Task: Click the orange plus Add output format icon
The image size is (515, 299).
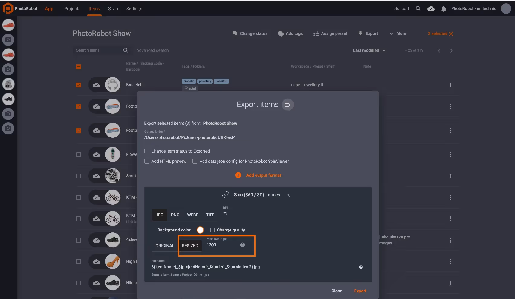Action: pyautogui.click(x=238, y=175)
